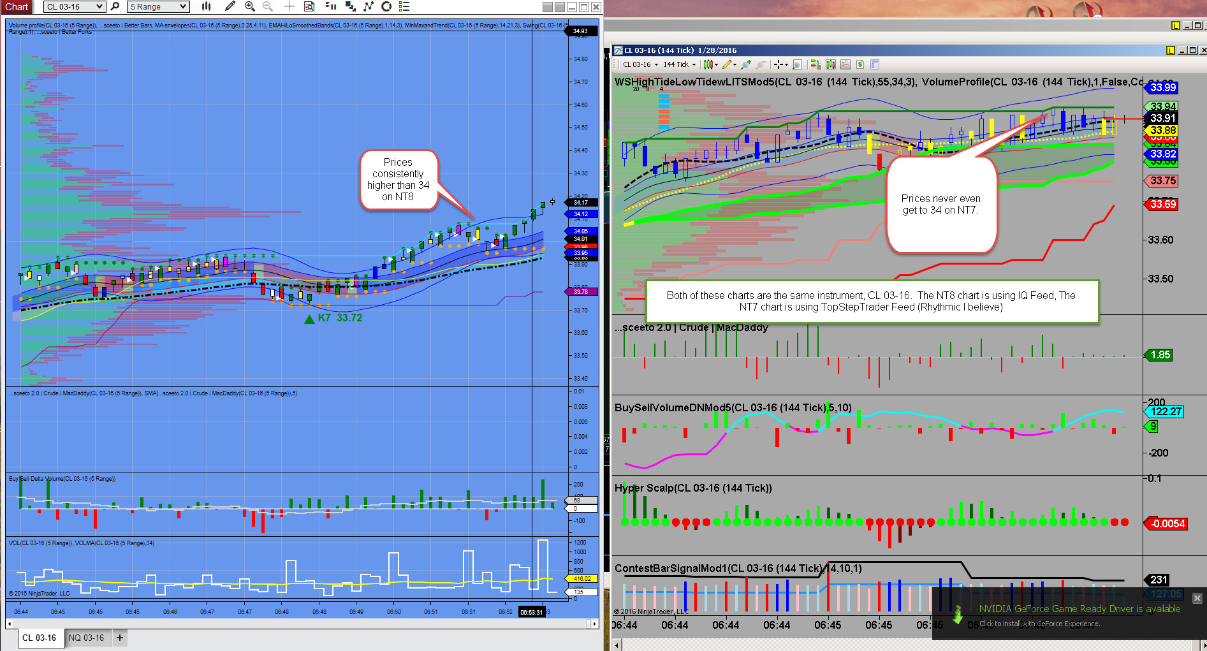Click the NT8 horizontal scrollbar right arrow
The height and width of the screenshot is (651, 1207).
[595, 624]
